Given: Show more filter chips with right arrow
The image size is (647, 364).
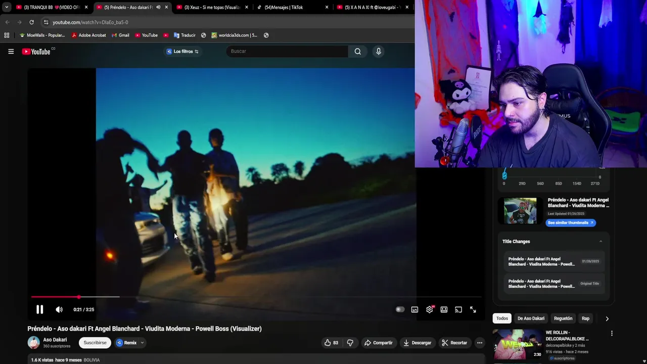Looking at the screenshot, I should point(607,318).
